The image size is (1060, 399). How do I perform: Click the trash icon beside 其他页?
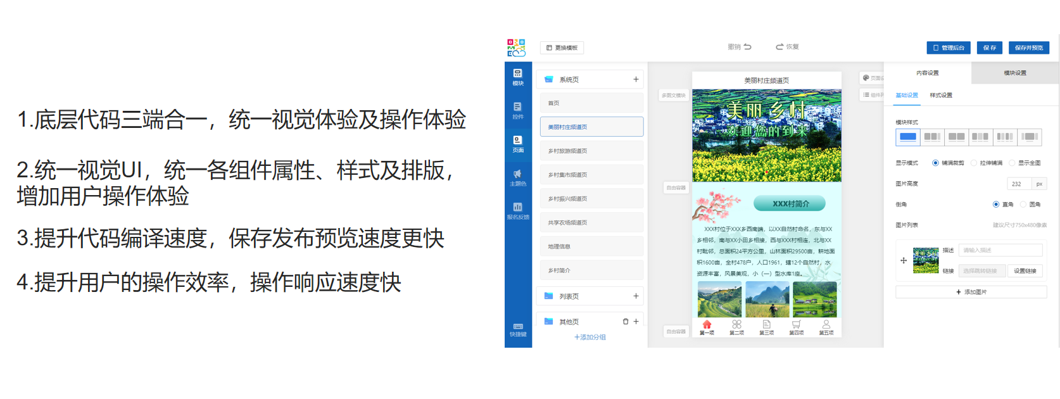(x=626, y=322)
